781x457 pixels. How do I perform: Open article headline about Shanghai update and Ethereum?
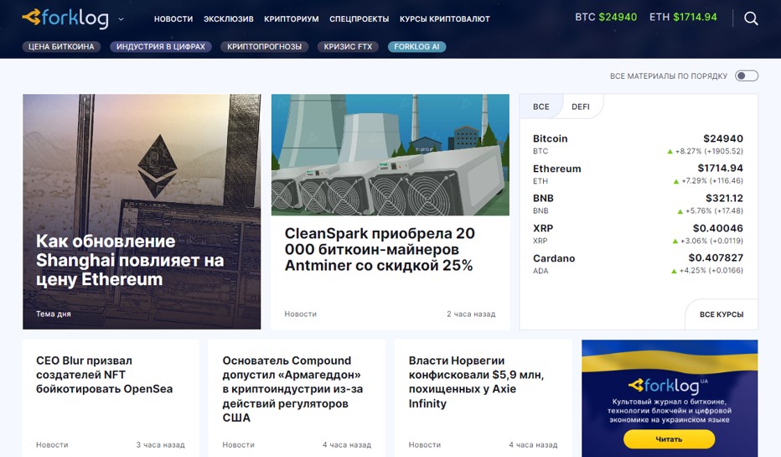tap(130, 260)
